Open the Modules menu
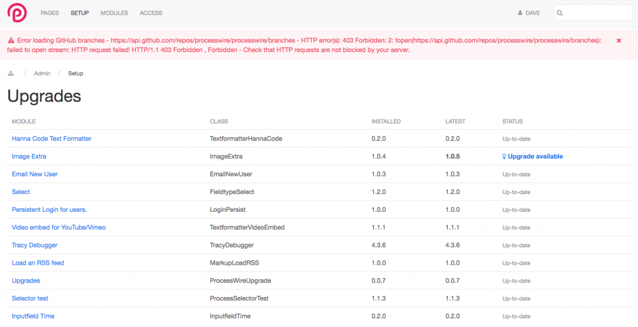The height and width of the screenshot is (327, 638). tap(114, 13)
